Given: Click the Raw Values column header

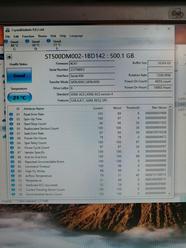Looking at the screenshot, I should click(x=159, y=108).
